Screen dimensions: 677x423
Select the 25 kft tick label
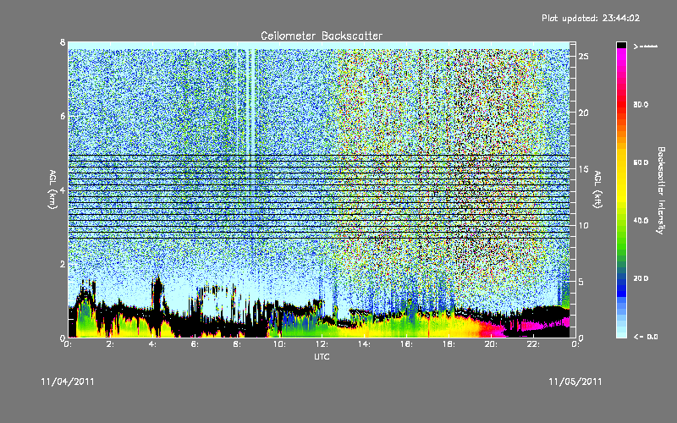click(583, 57)
